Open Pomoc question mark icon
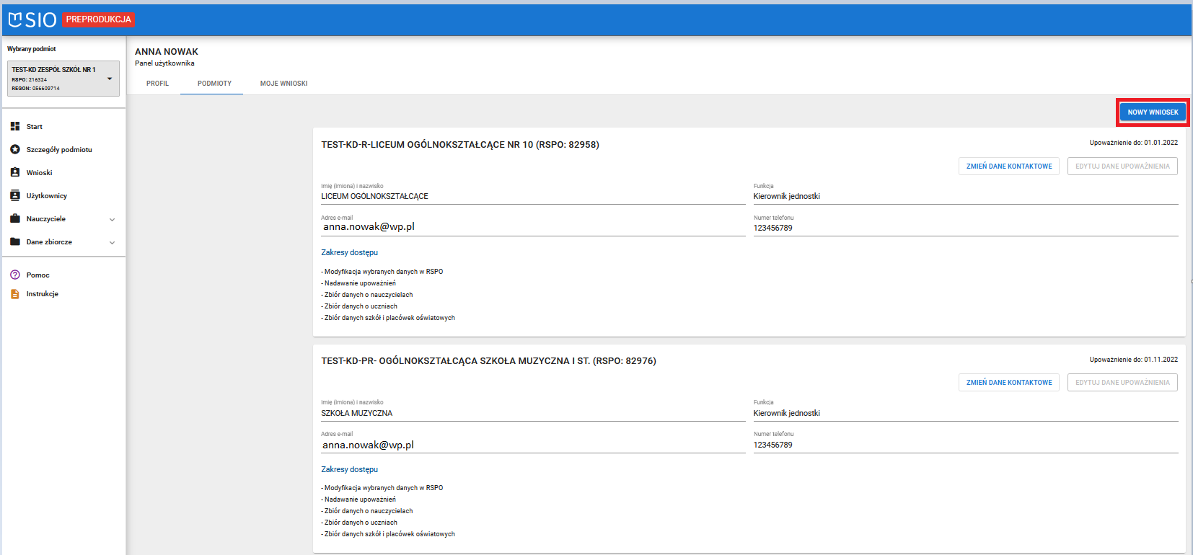This screenshot has width=1193, height=555. (15, 275)
